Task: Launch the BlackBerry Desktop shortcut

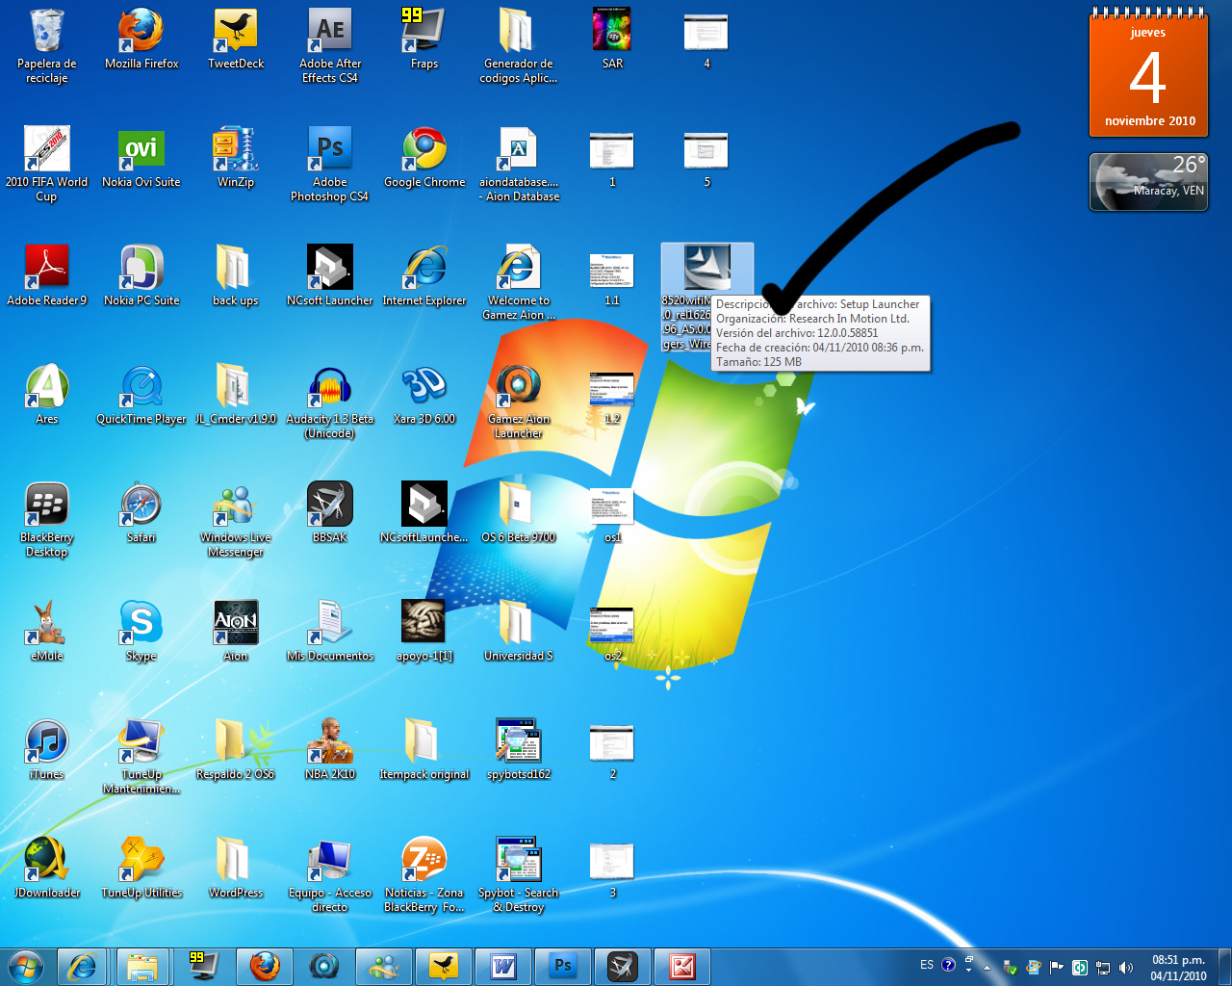Action: pos(46,506)
